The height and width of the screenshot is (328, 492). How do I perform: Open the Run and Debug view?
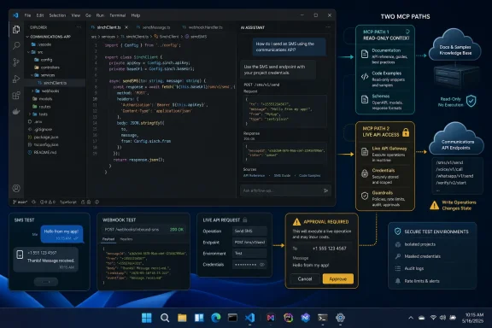16,79
